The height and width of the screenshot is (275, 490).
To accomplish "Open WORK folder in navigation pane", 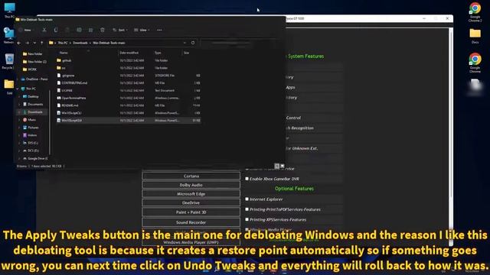I will 30,70.
